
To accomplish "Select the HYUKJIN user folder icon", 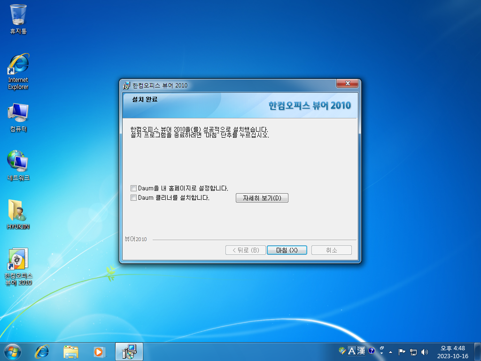I will [x=18, y=214].
